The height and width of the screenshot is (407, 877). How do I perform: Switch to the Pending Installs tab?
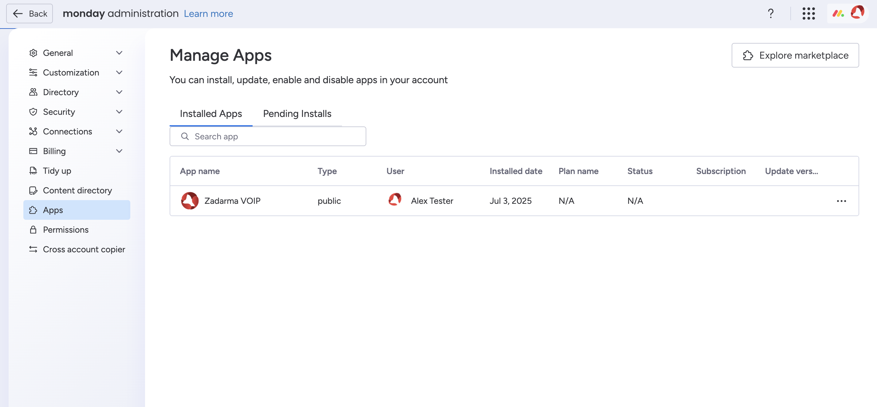pos(297,114)
